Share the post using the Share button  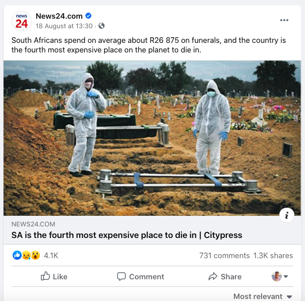[x=225, y=276]
